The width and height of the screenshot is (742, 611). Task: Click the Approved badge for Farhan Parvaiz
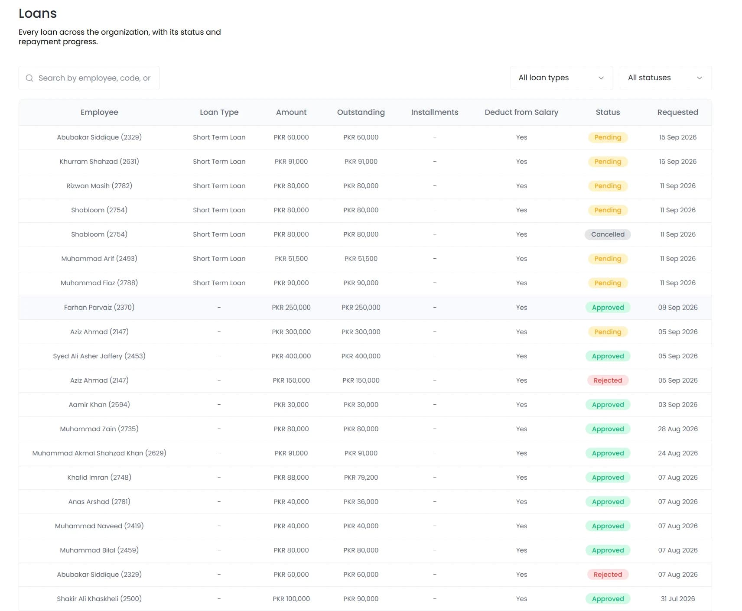pyautogui.click(x=608, y=307)
